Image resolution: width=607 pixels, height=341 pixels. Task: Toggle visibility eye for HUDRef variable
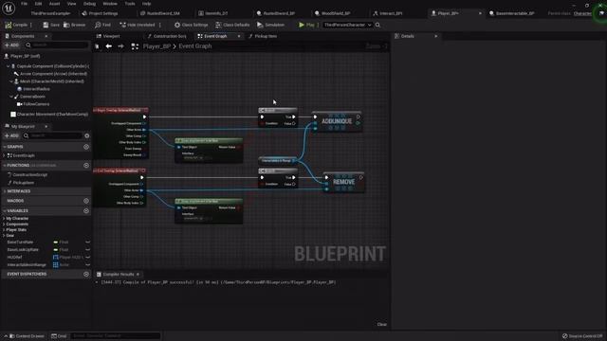[x=88, y=257]
